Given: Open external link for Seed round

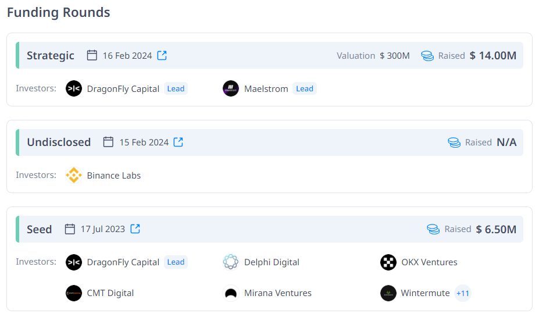Looking at the screenshot, I should (135, 229).
